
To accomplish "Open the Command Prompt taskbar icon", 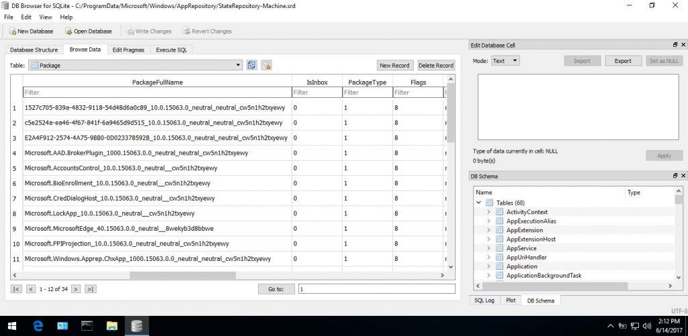I will tap(87, 326).
